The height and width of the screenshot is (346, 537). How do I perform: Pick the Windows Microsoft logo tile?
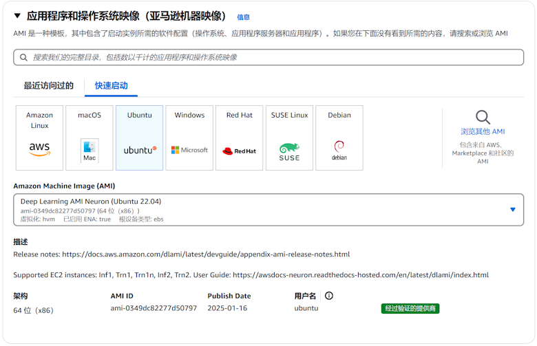pyautogui.click(x=189, y=138)
